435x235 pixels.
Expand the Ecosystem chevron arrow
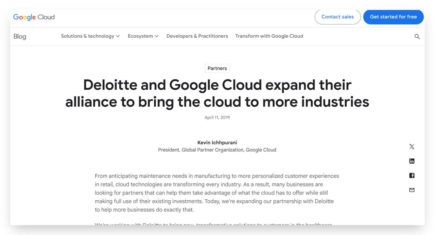click(x=157, y=36)
